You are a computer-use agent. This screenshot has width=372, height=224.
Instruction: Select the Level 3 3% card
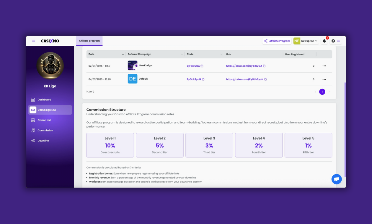[209, 145]
